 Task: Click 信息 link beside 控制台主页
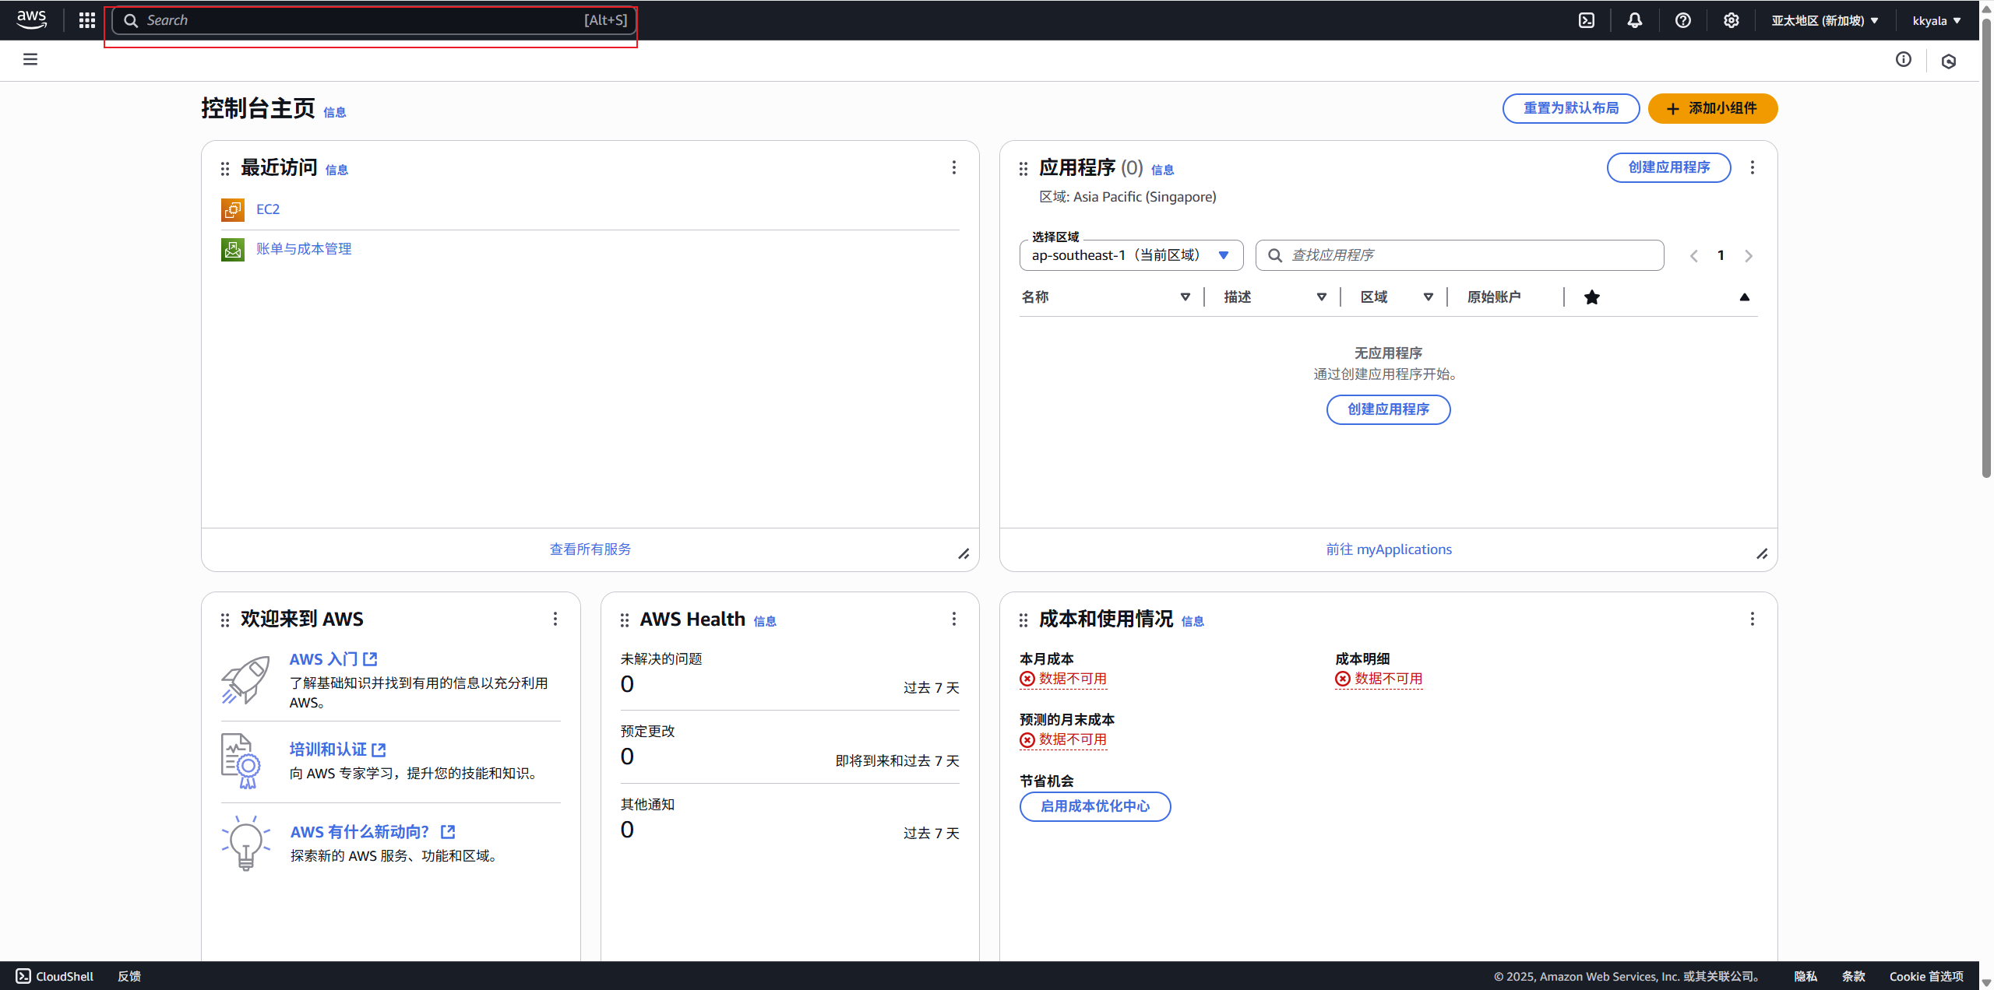click(x=335, y=113)
